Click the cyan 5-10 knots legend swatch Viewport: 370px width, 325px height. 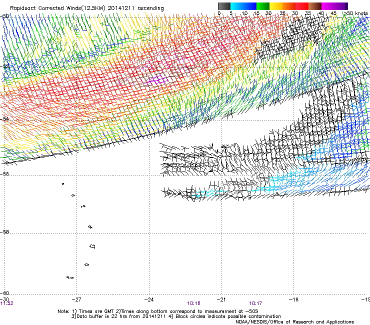tap(237, 6)
